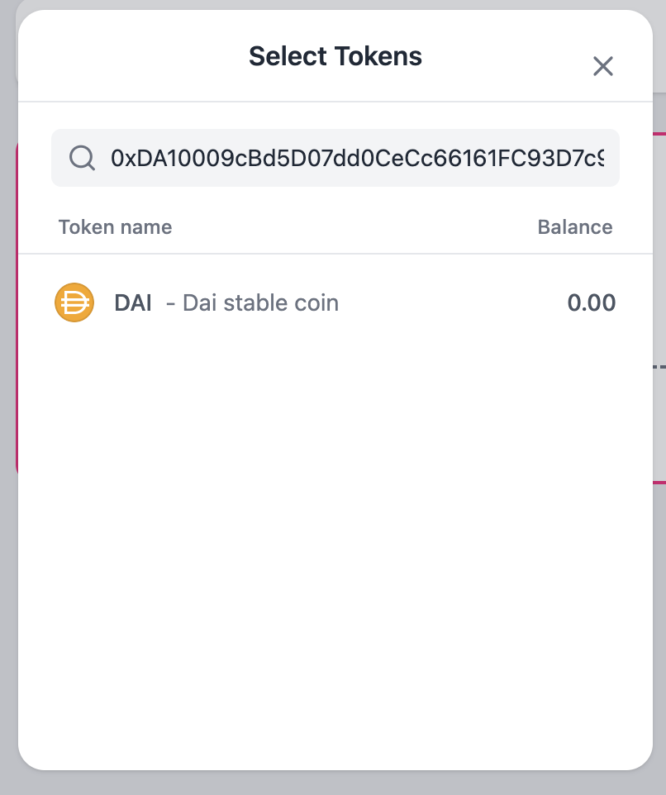Click the pink border behind the dialog's left edge
Screen dimensions: 666x795
[x=17, y=306]
